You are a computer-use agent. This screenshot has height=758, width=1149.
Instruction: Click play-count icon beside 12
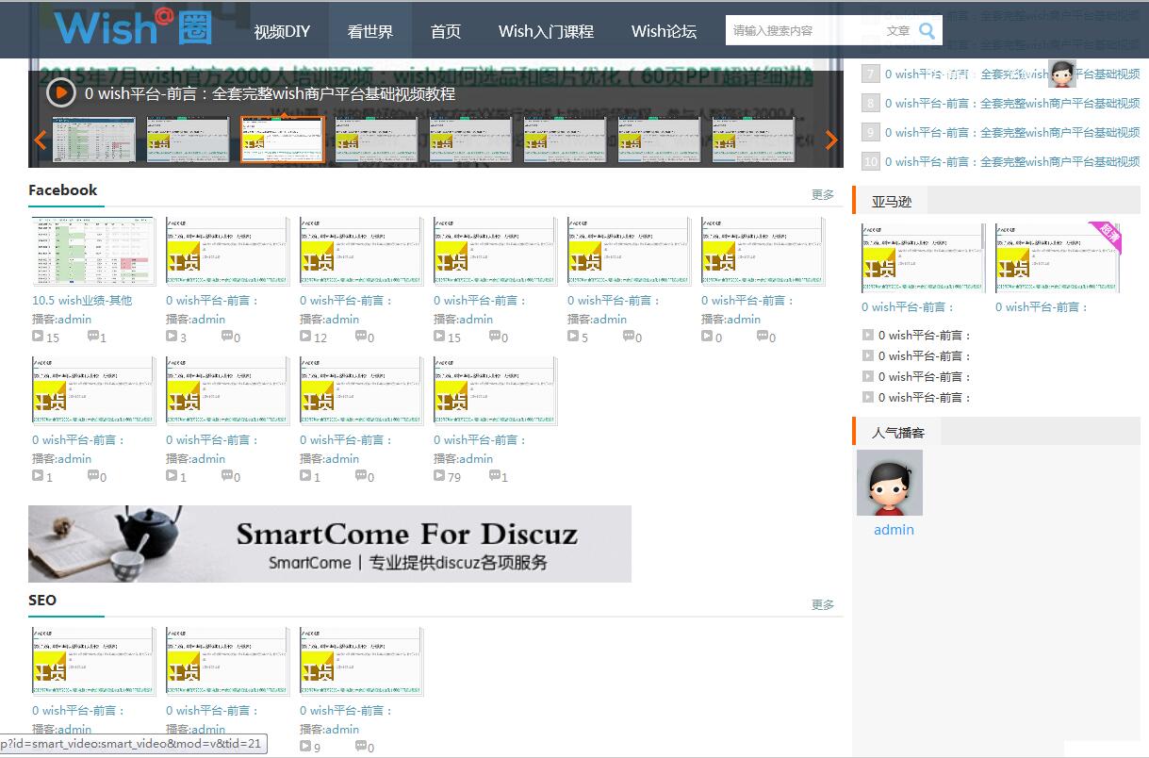pos(305,337)
